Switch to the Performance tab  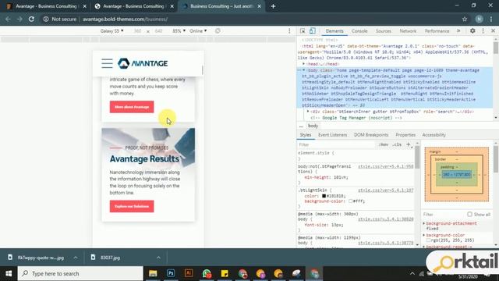click(437, 31)
